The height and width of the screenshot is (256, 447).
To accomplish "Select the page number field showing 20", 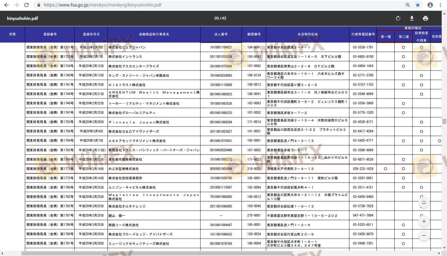I will pos(216,18).
